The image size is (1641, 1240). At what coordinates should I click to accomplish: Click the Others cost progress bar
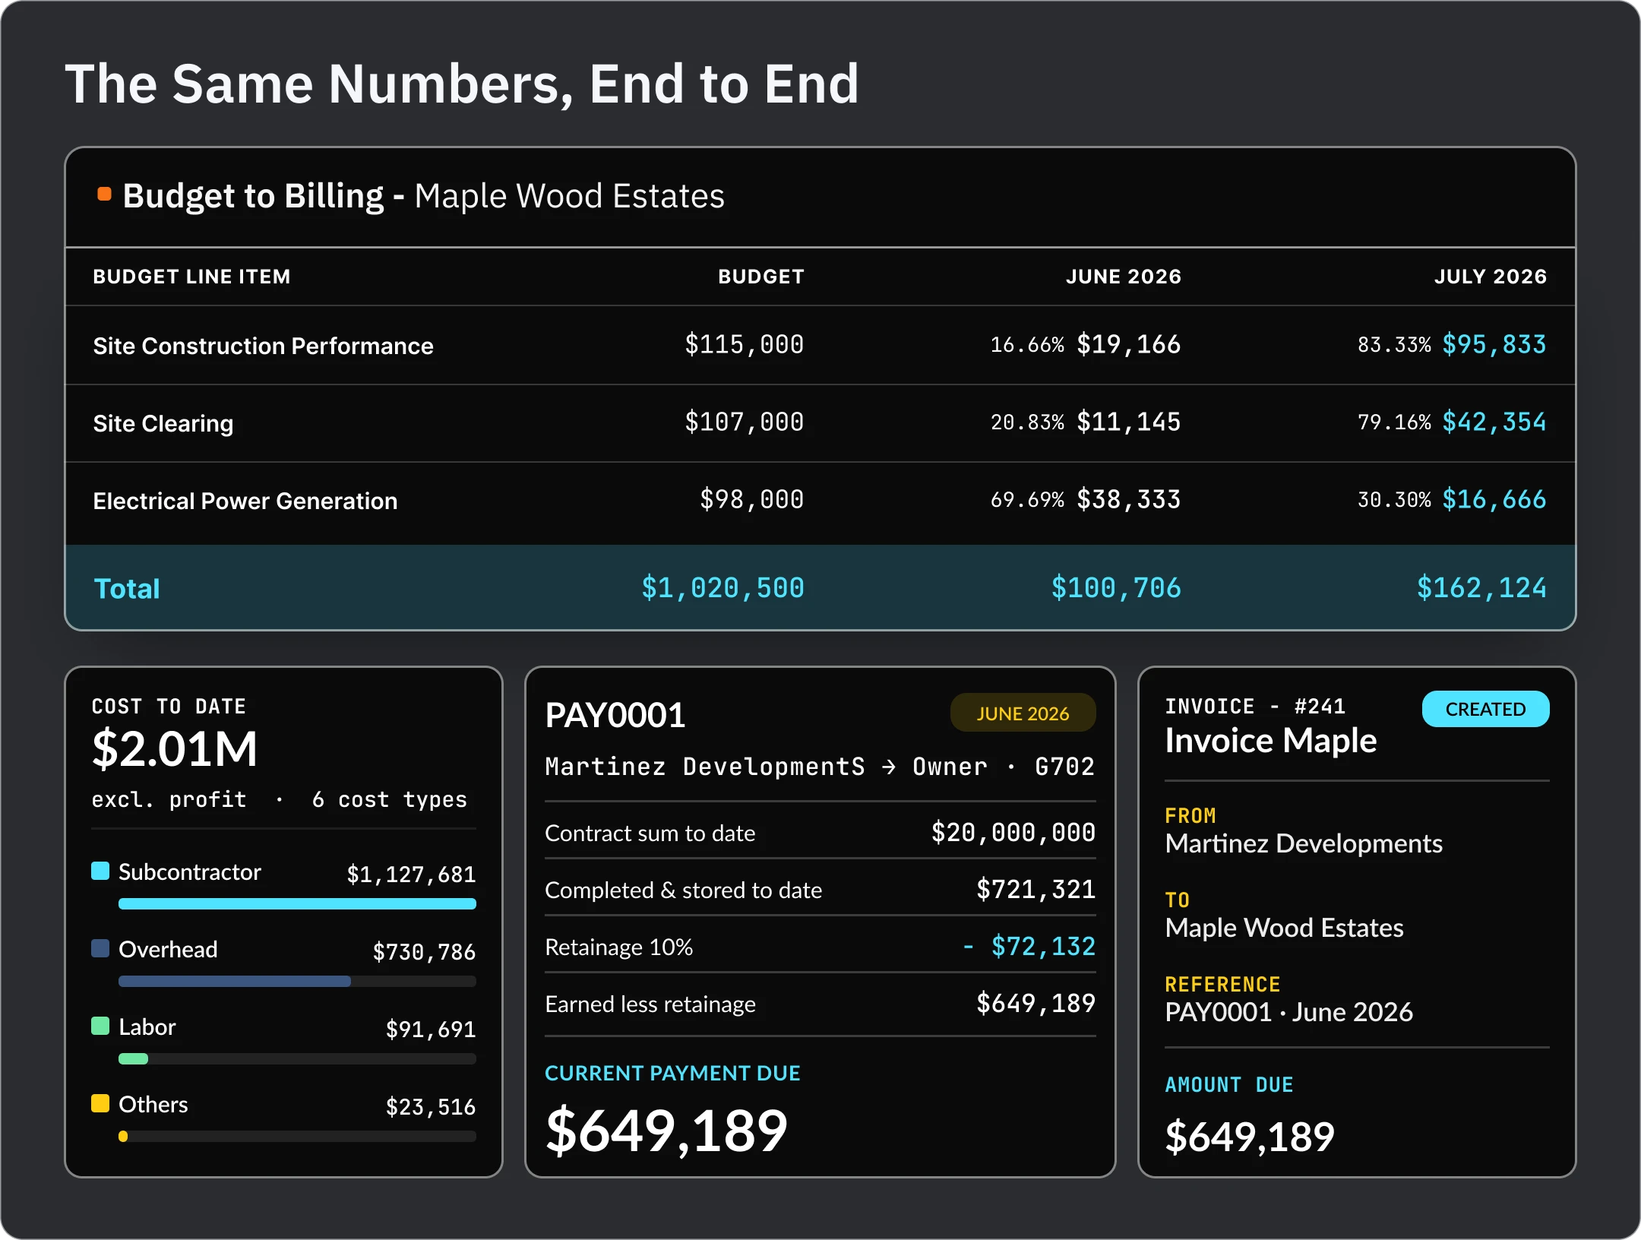pos(297,1137)
